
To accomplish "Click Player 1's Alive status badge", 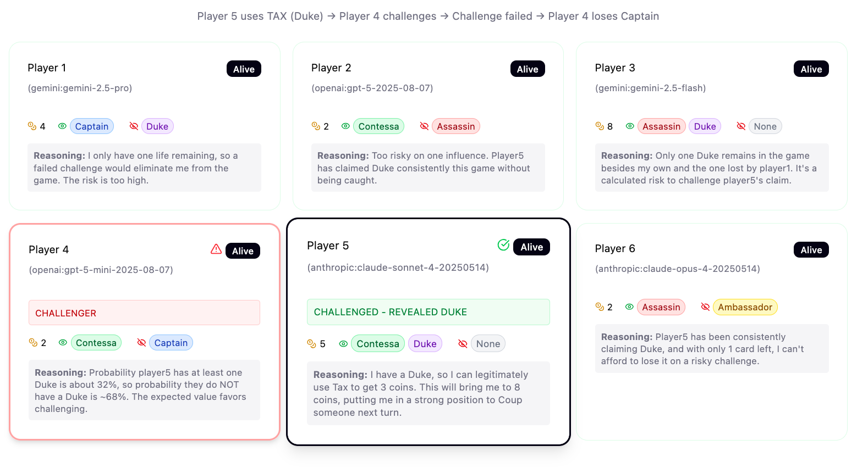I will tap(244, 69).
